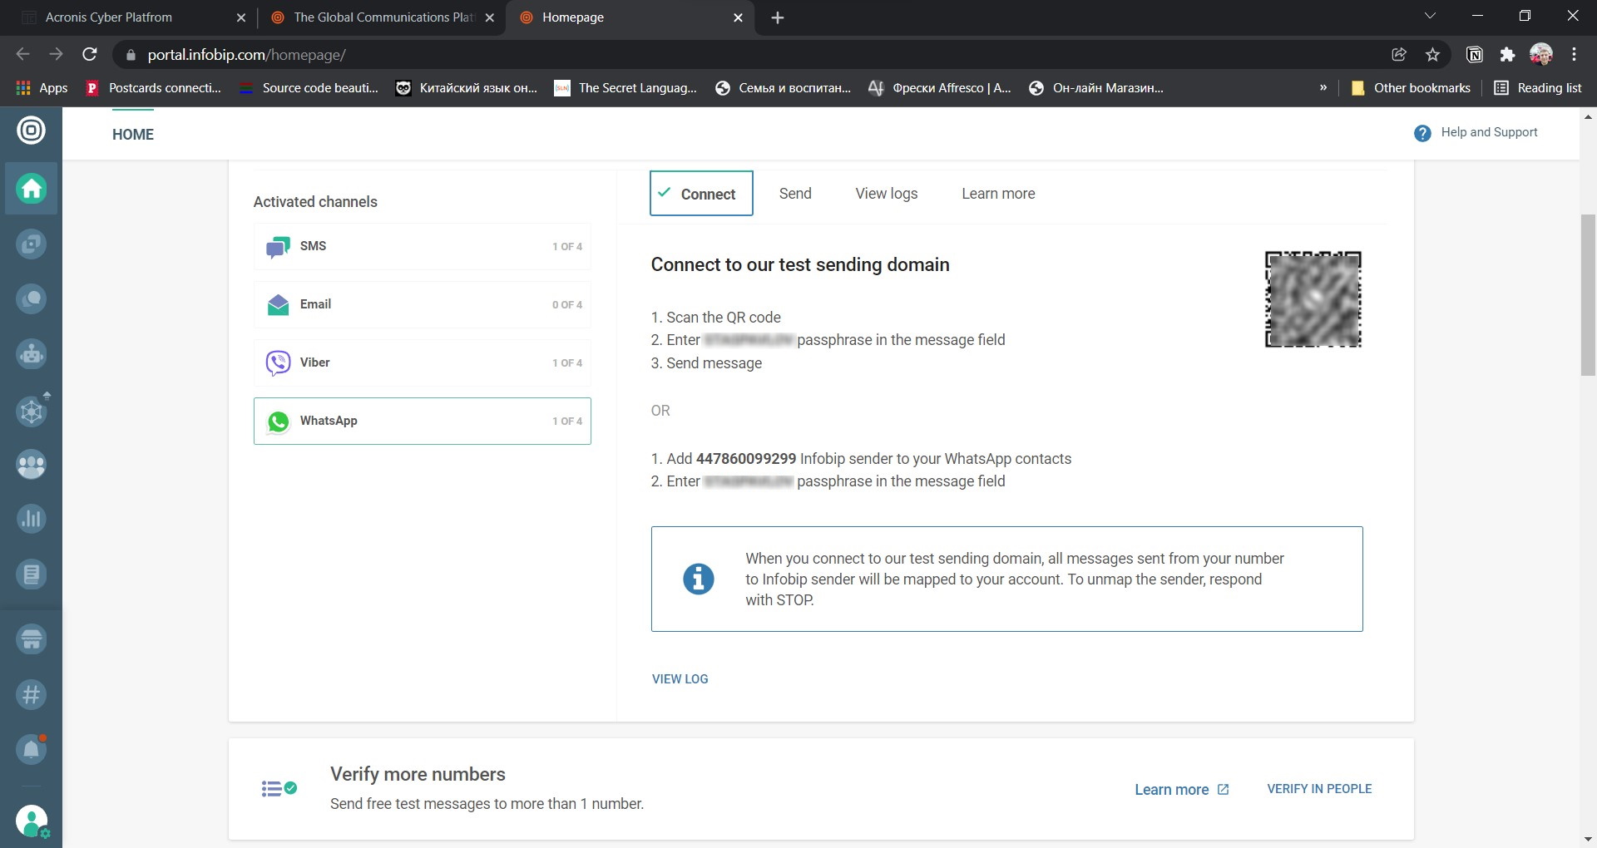This screenshot has height=848, width=1597.
Task: Open Source code beauti... bookmark
Action: [x=309, y=88]
